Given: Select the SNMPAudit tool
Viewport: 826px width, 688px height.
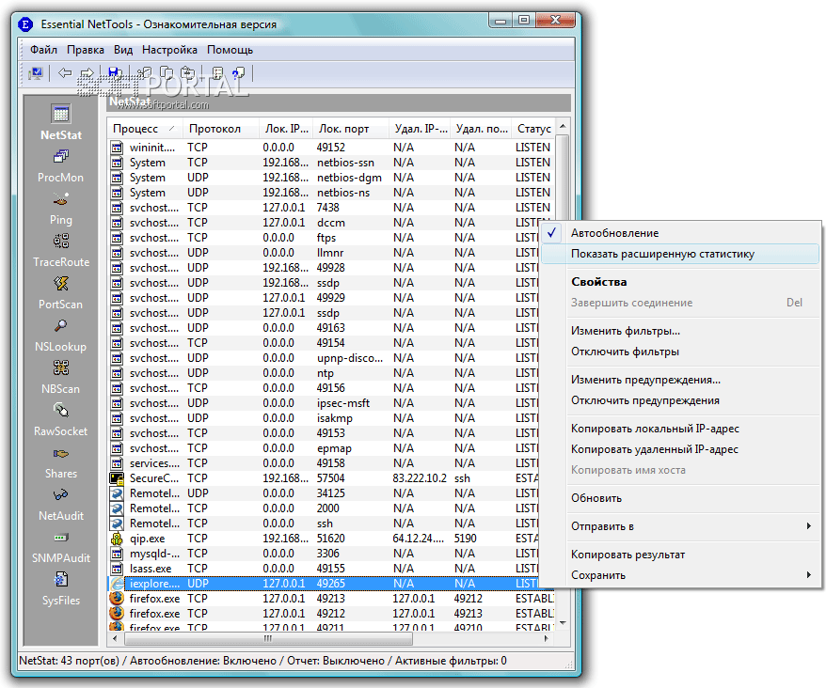Looking at the screenshot, I should pos(61,547).
